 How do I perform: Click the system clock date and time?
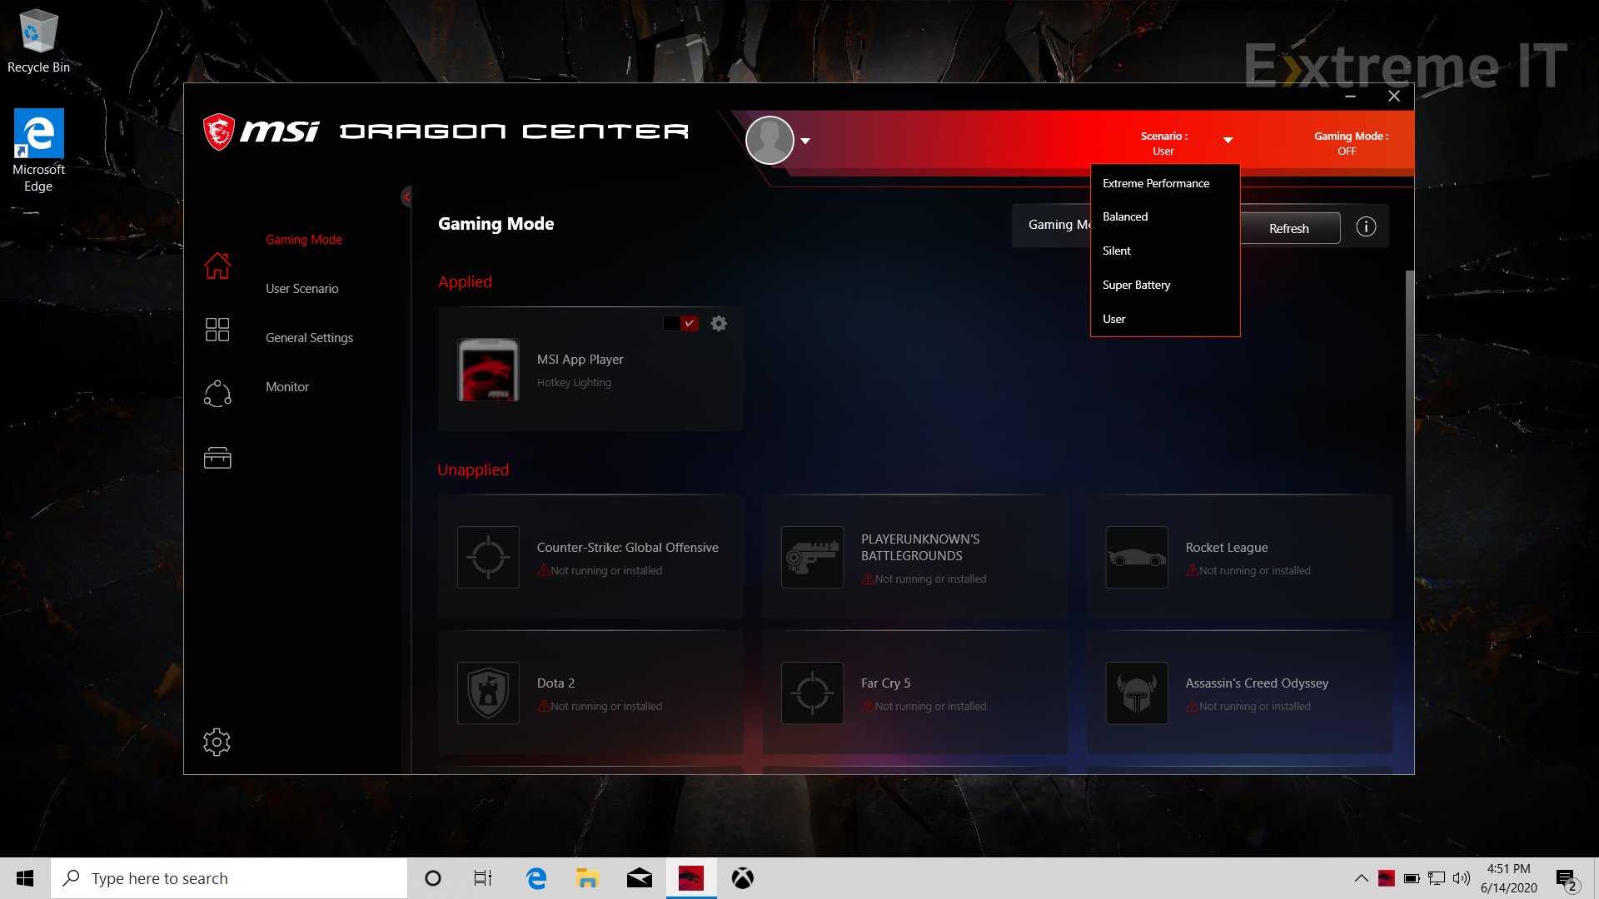1509,878
